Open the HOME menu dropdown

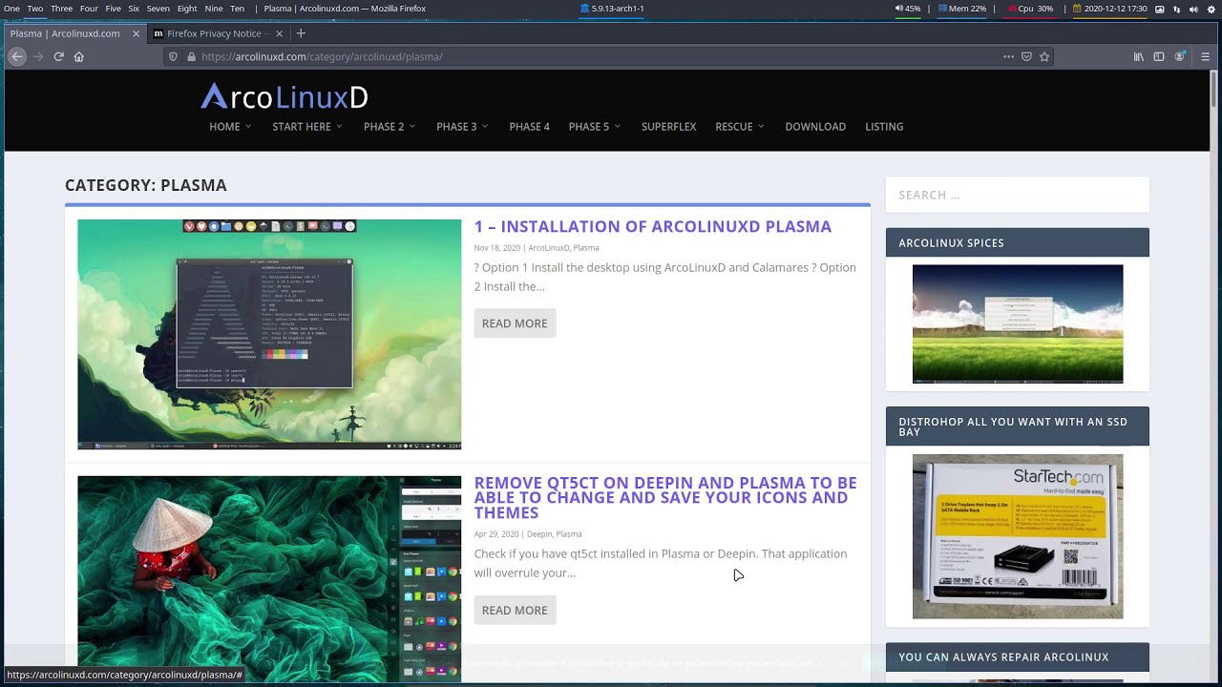pos(230,126)
